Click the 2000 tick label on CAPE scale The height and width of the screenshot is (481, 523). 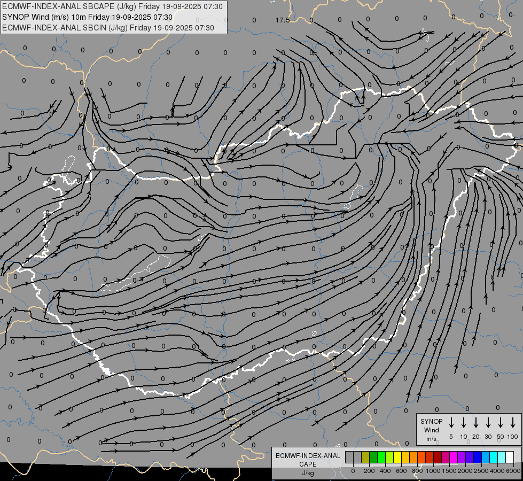465,471
